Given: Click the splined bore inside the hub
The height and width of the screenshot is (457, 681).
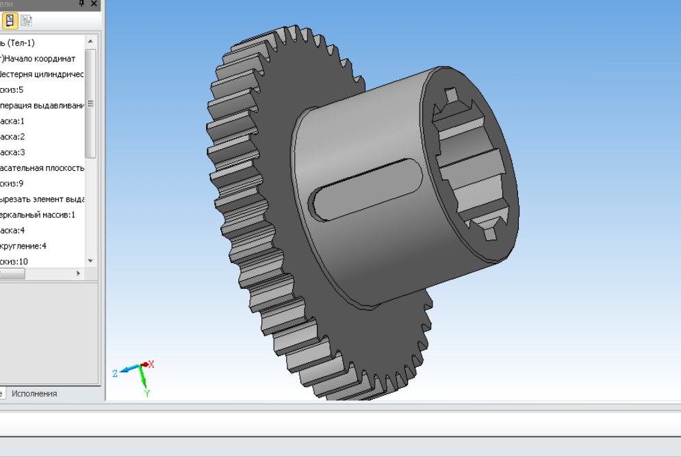Looking at the screenshot, I should pos(472,165).
